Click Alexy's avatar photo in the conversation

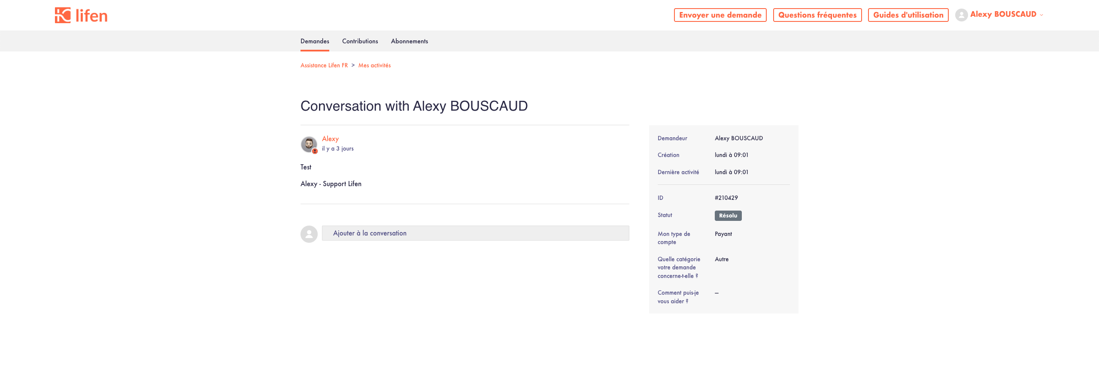(x=308, y=144)
